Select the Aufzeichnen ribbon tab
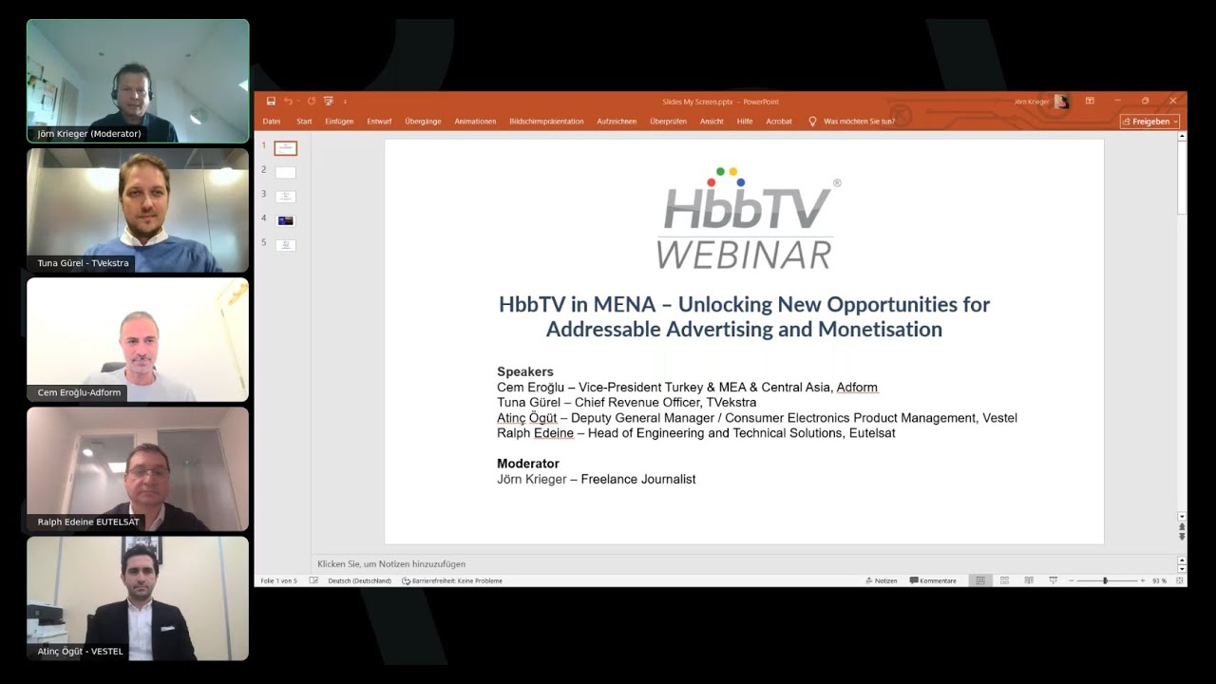This screenshot has height=684, width=1216. tap(617, 122)
